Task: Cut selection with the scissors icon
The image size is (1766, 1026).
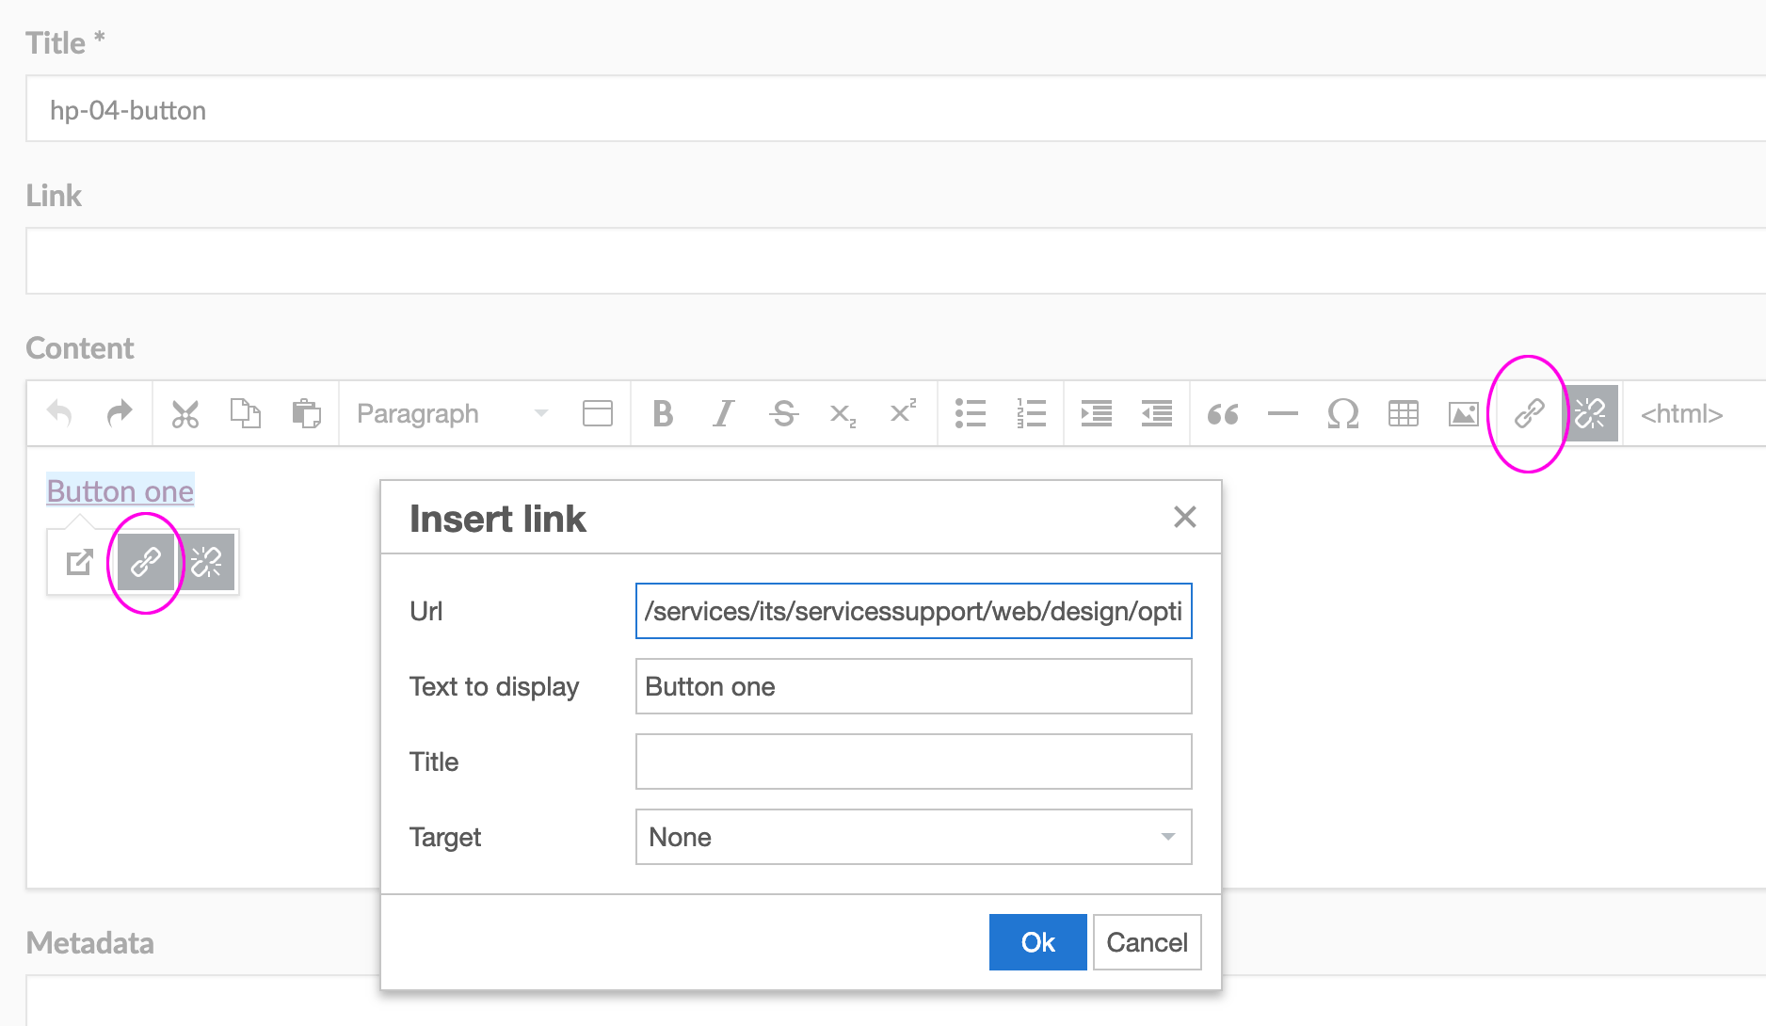Action: 185,413
